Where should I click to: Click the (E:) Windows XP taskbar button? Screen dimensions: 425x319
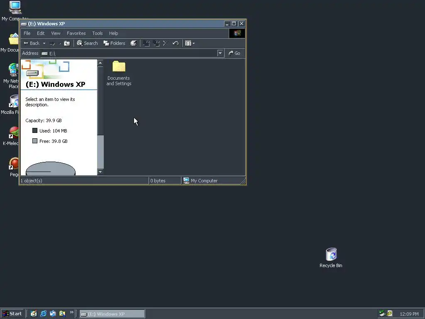[112, 314]
